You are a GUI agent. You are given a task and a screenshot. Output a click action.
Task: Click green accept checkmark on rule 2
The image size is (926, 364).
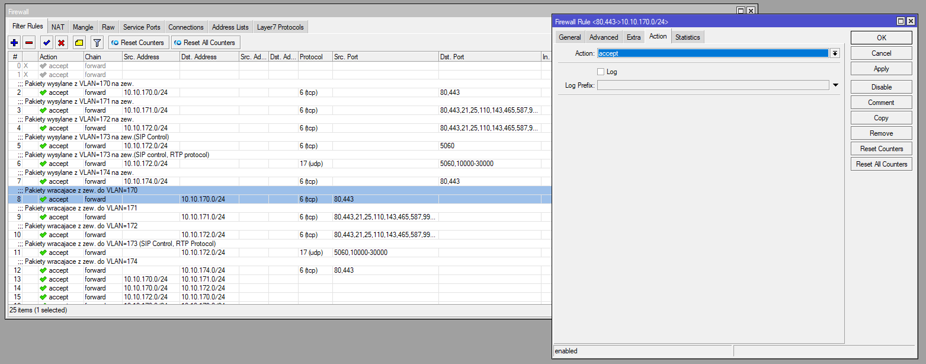[43, 92]
